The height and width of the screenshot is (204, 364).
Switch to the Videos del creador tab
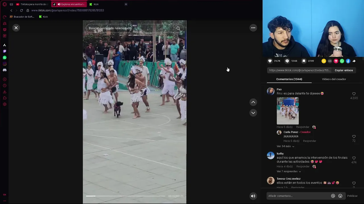334,79
